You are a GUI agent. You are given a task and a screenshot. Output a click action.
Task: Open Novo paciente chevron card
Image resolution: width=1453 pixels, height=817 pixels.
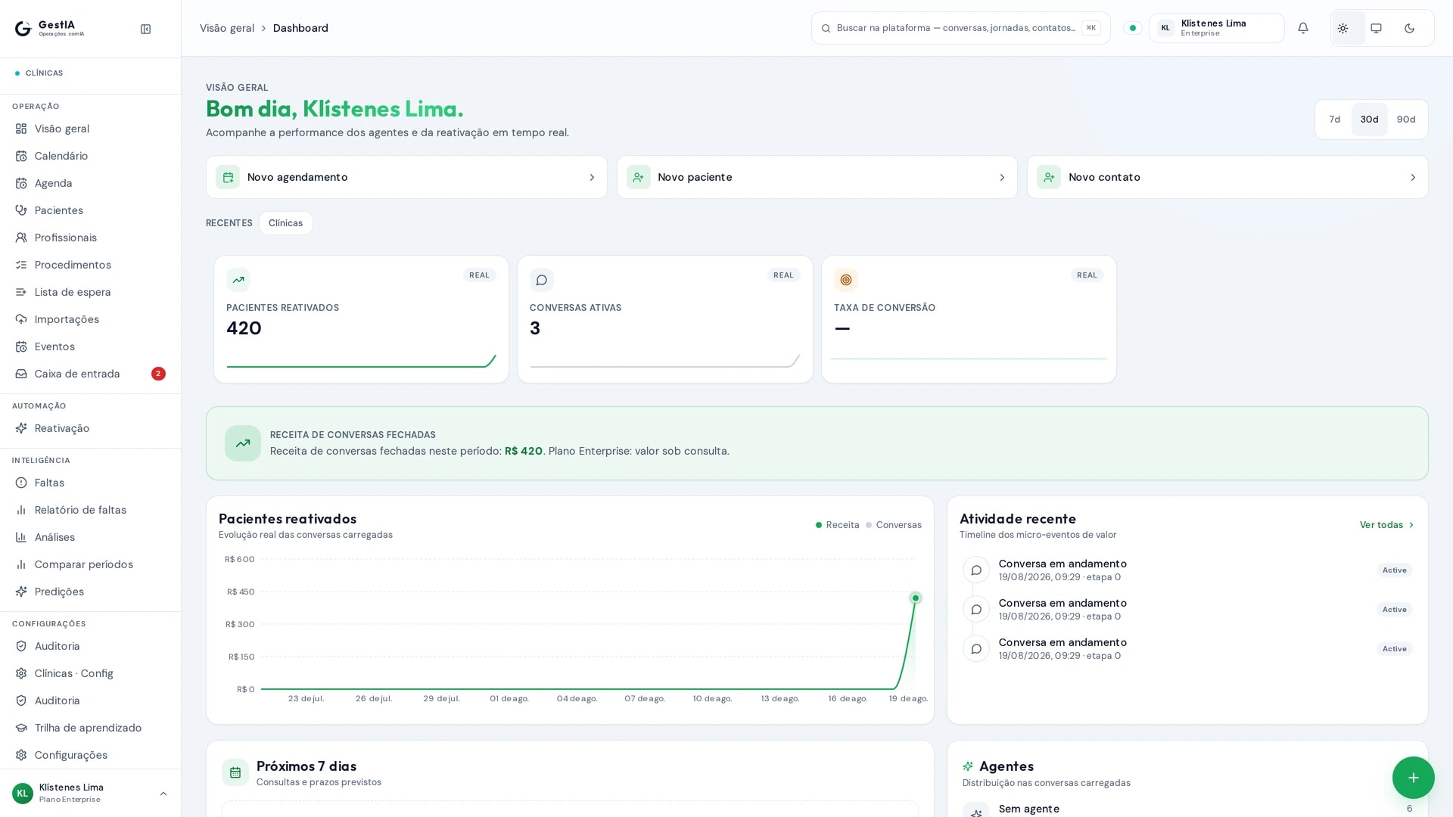(817, 177)
